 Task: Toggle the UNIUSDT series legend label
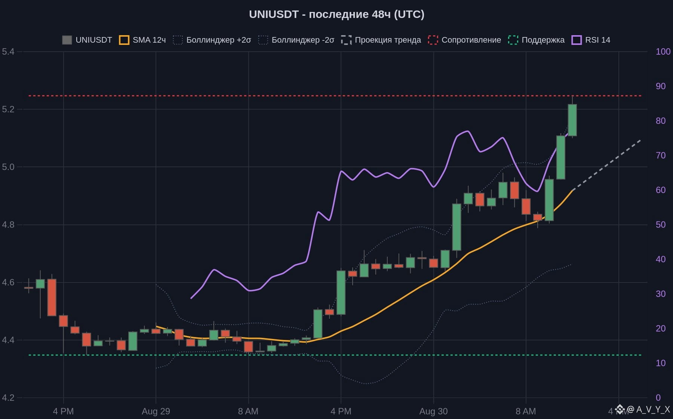[x=94, y=40]
